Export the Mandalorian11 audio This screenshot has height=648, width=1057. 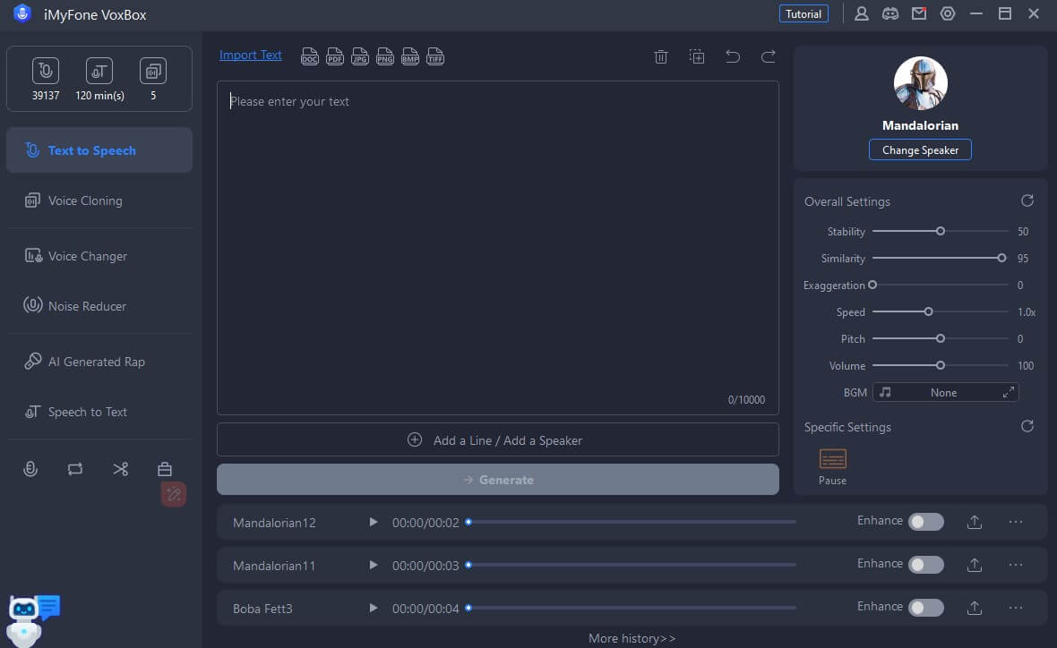(x=974, y=565)
